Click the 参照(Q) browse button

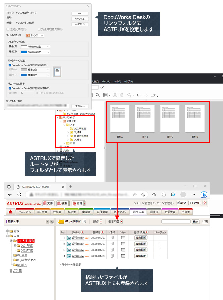point(80,106)
